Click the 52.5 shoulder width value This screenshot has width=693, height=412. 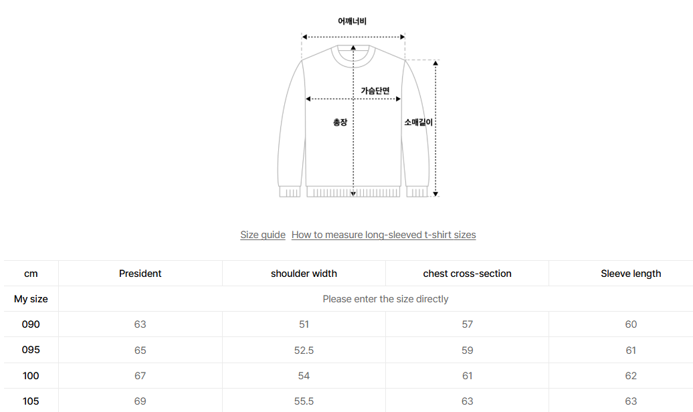[x=304, y=350]
